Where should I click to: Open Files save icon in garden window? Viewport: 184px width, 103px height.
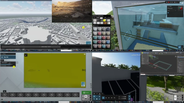181,99
